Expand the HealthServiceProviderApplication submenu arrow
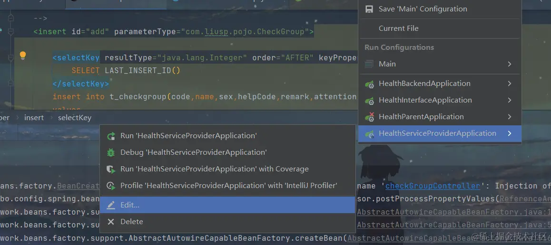 tap(510, 133)
